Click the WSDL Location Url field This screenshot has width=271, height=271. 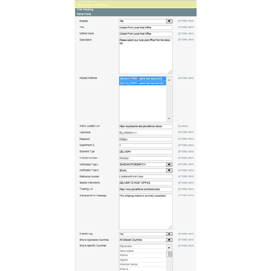coord(146,126)
